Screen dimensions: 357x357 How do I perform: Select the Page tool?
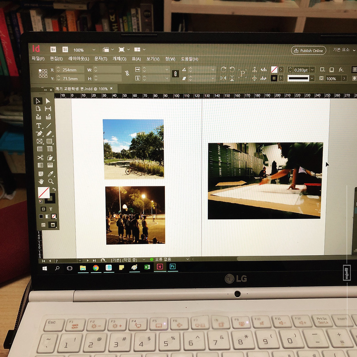click(38, 109)
